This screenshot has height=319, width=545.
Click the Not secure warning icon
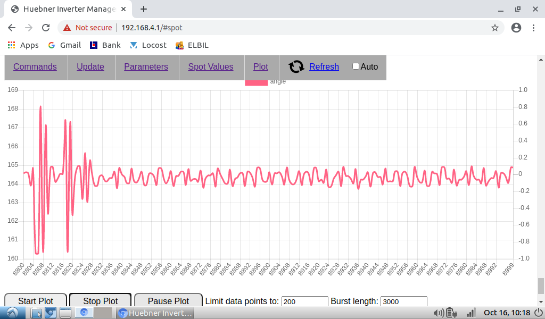pyautogui.click(x=67, y=28)
